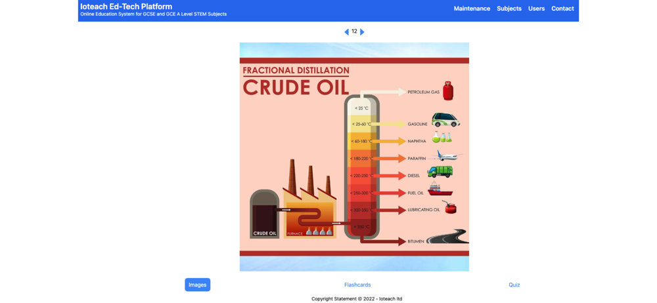This screenshot has height=303, width=657.
Task: Click the LUBRICATING OIL label
Action: pyautogui.click(x=424, y=210)
